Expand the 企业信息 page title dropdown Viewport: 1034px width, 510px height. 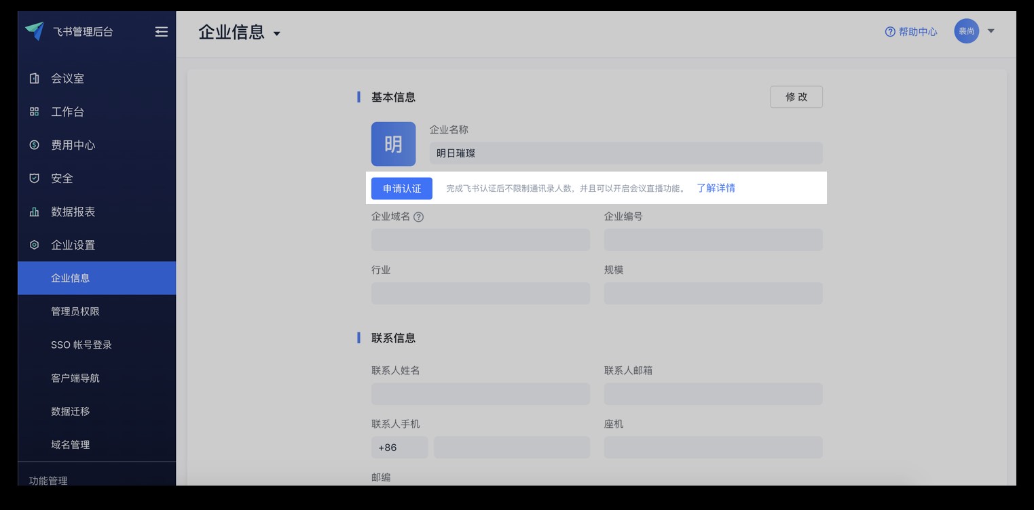tap(277, 33)
